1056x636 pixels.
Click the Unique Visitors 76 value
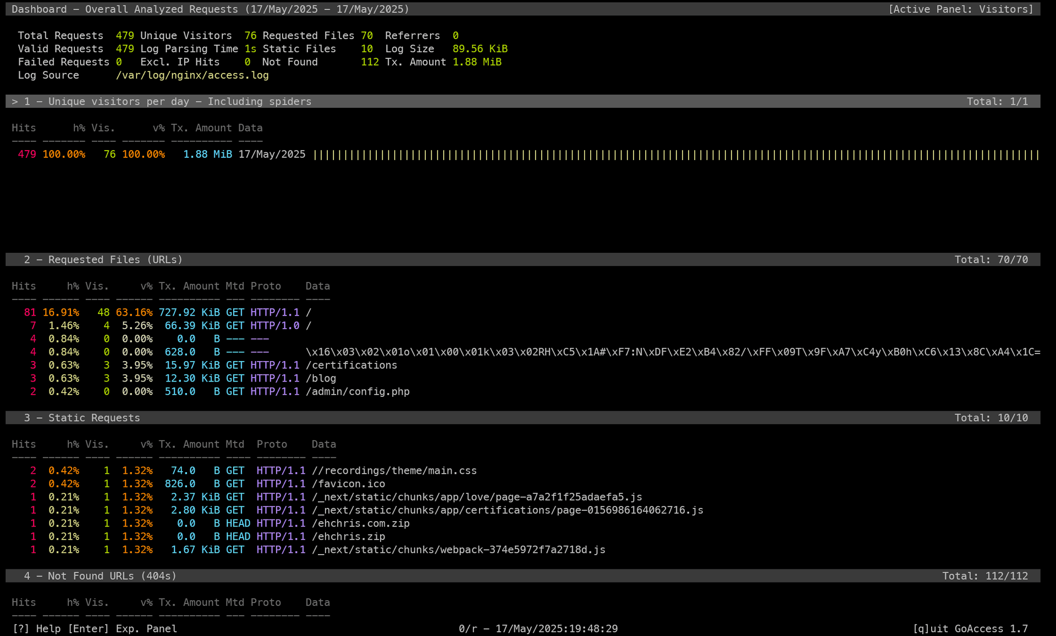tap(250, 36)
